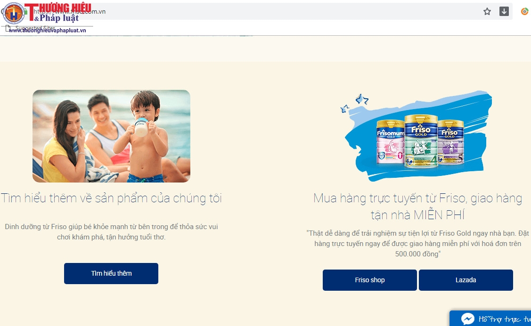Click the family beach photo
The height and width of the screenshot is (326, 531).
pos(111,136)
